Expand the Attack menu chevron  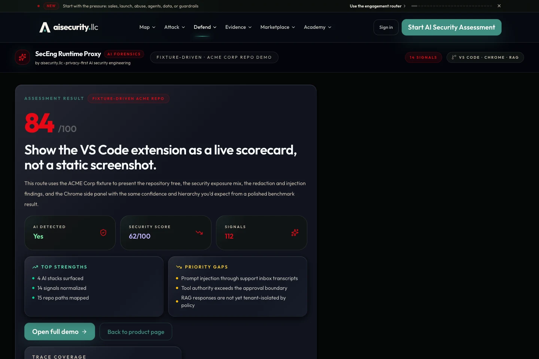(x=183, y=27)
